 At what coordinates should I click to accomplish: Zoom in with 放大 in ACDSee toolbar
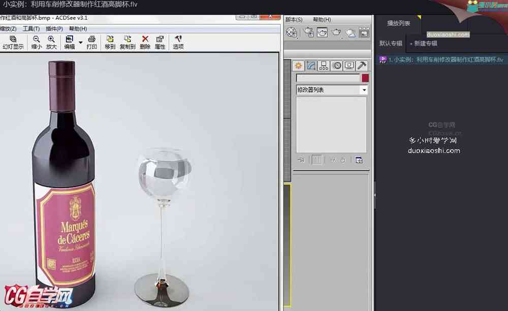(x=51, y=43)
